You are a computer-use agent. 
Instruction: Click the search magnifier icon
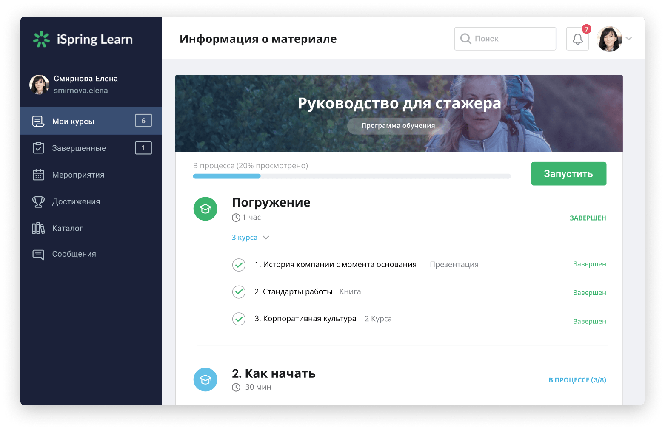click(466, 39)
